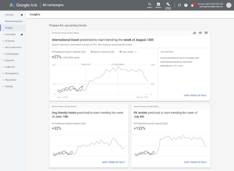Click thumbs down on trend card

tap(200, 33)
